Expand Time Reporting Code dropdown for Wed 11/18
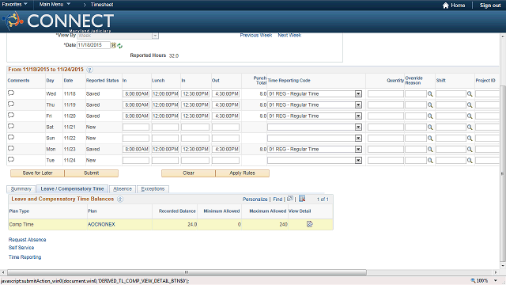 (x=358, y=93)
